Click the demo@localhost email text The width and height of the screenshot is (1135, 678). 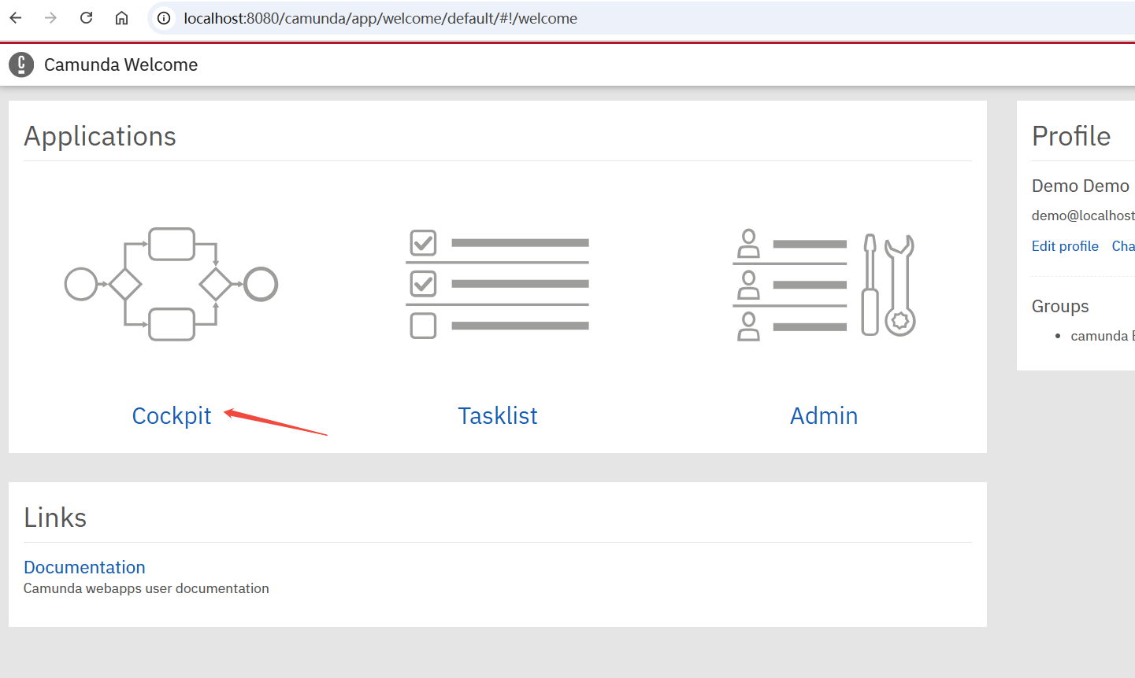click(x=1083, y=216)
